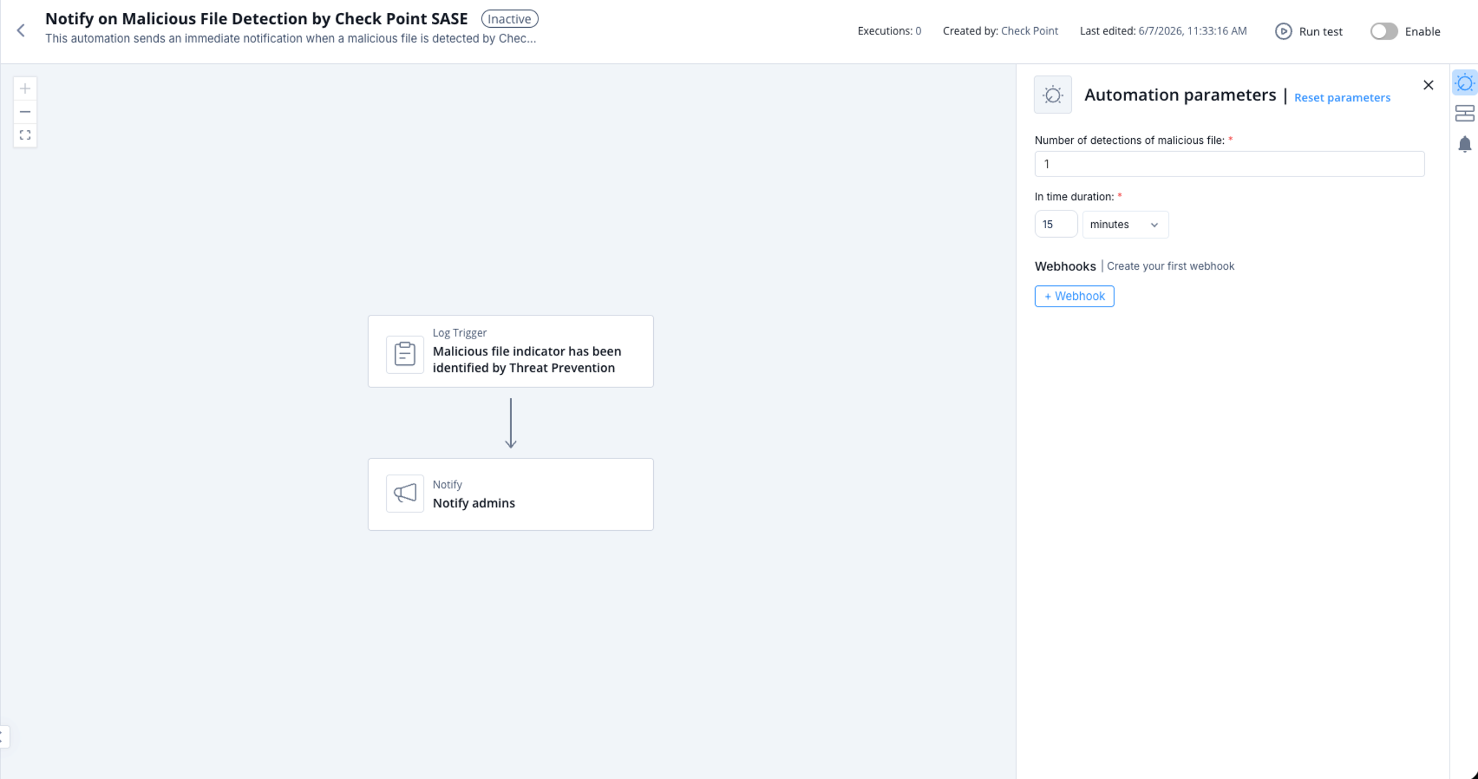This screenshot has height=779, width=1478.
Task: Add a new webhook with + Webhook
Action: pyautogui.click(x=1074, y=296)
